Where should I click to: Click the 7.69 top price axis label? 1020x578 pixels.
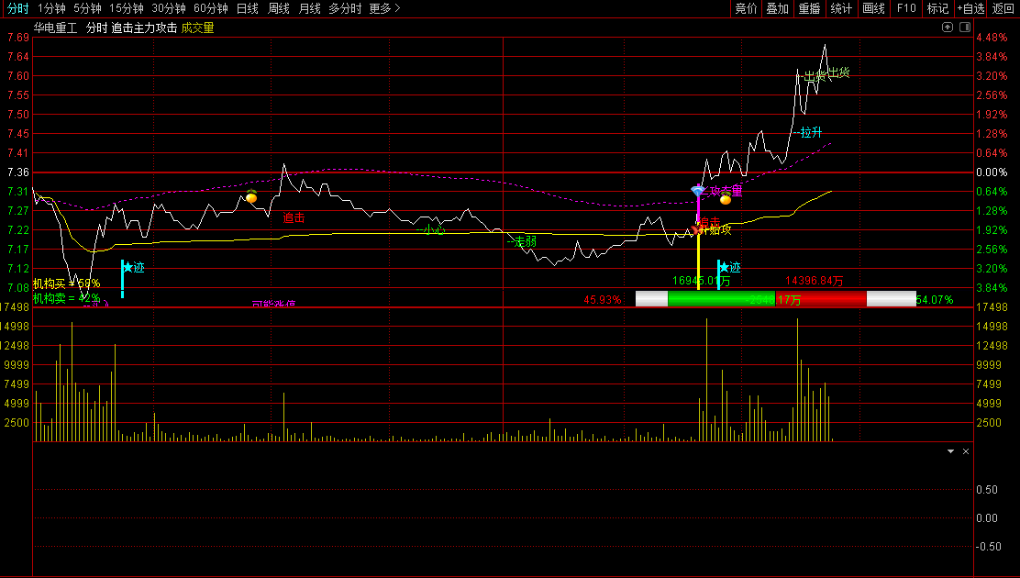click(18, 38)
